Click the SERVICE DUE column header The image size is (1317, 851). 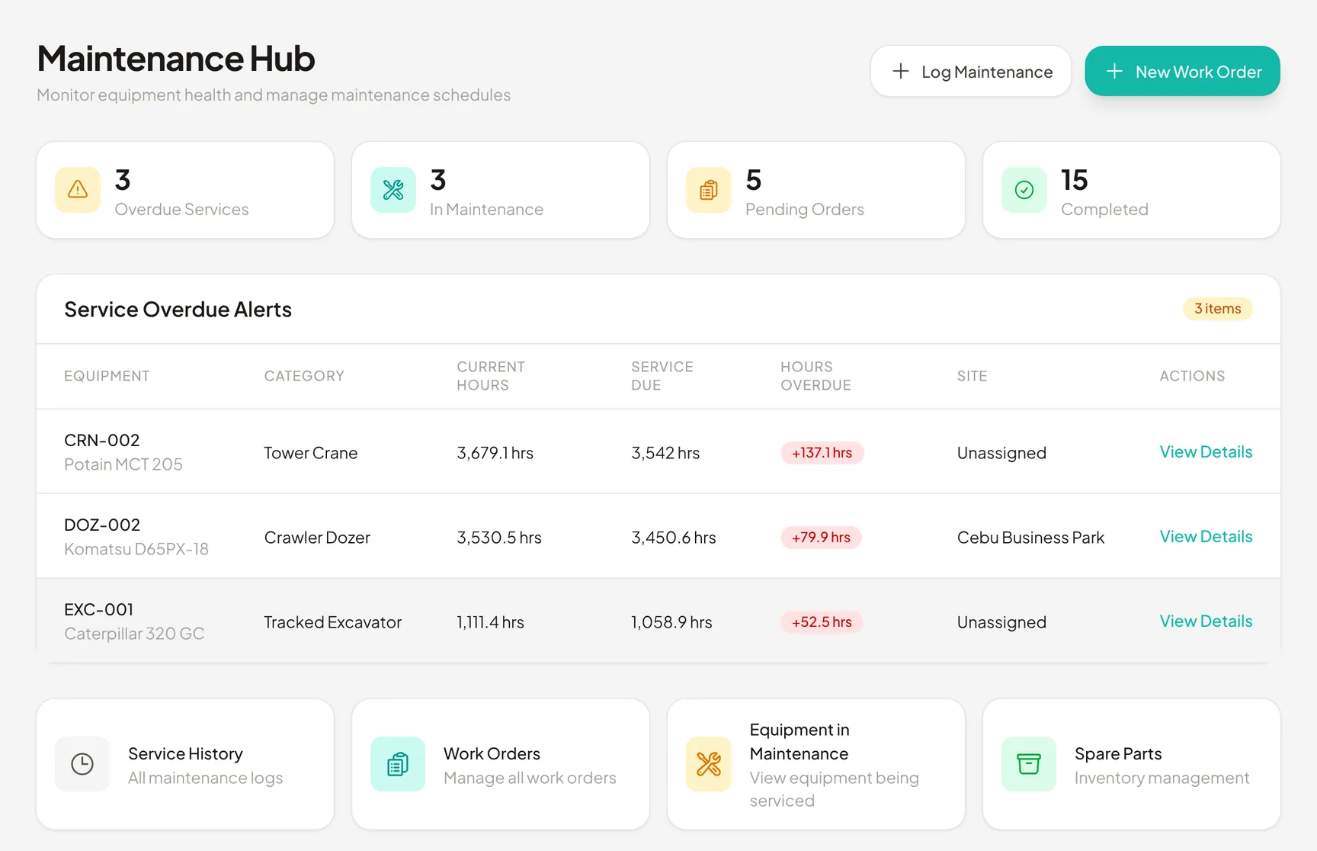pos(662,376)
